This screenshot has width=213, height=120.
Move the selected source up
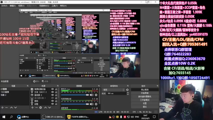[x=46, y=107]
